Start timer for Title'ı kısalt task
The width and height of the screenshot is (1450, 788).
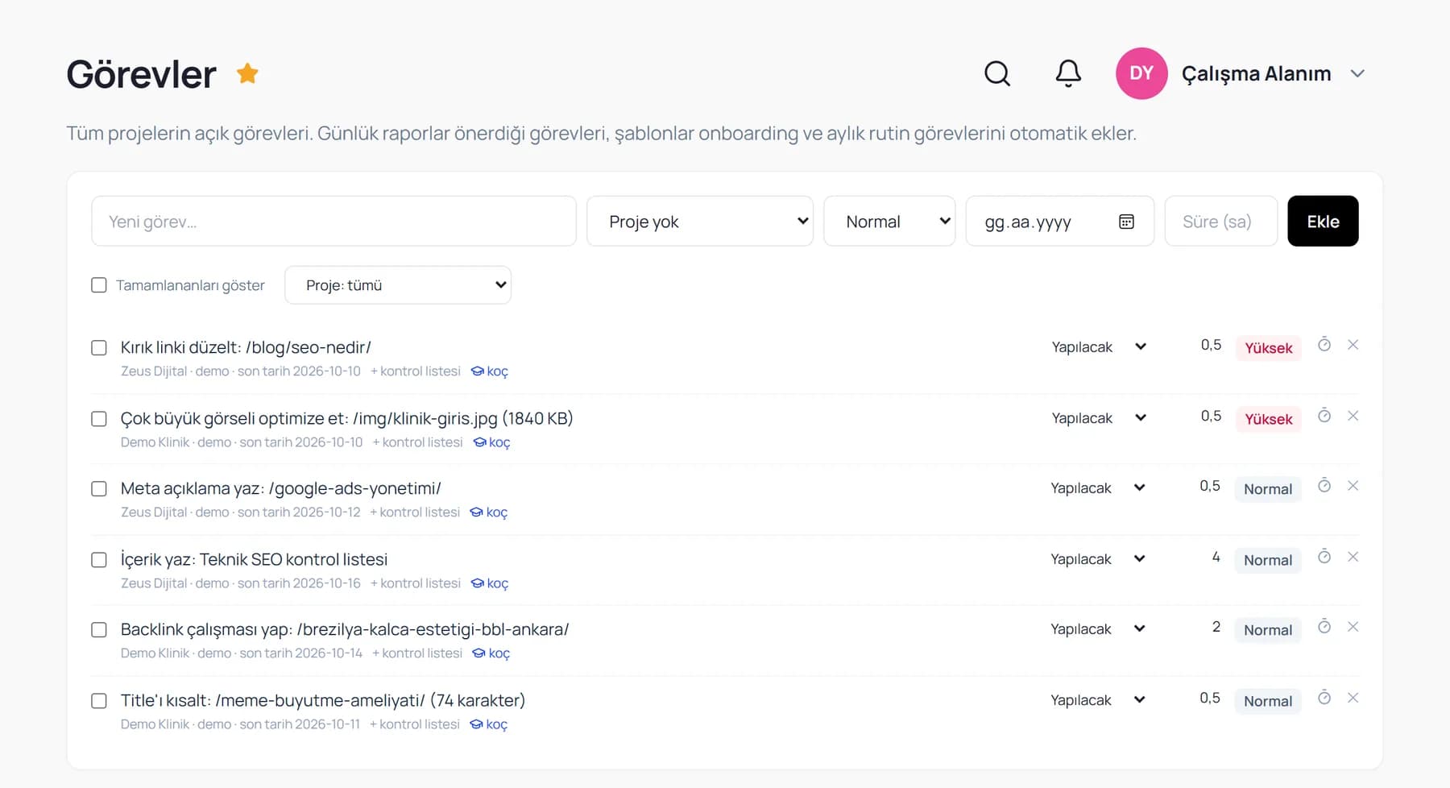1324,698
